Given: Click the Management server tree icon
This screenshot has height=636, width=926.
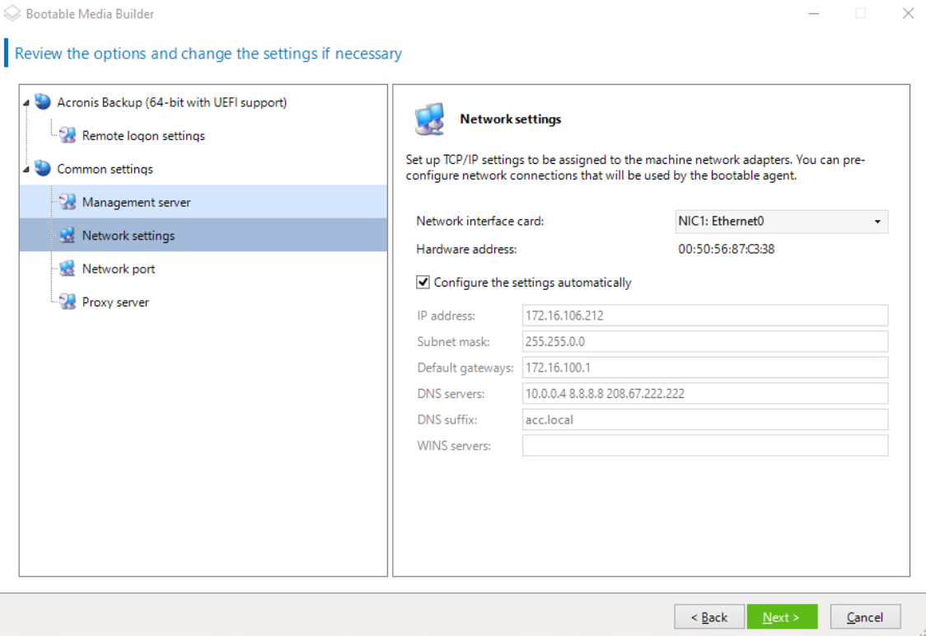Looking at the screenshot, I should (x=68, y=202).
